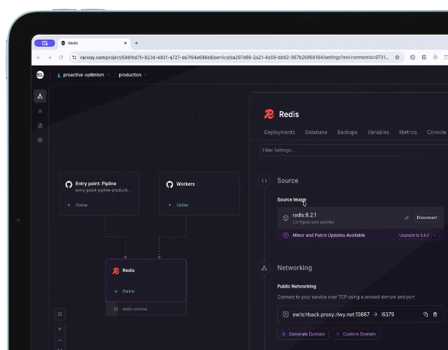Image resolution: width=448 pixels, height=350 pixels.
Task: Click the Source section code icon
Action: (x=264, y=181)
